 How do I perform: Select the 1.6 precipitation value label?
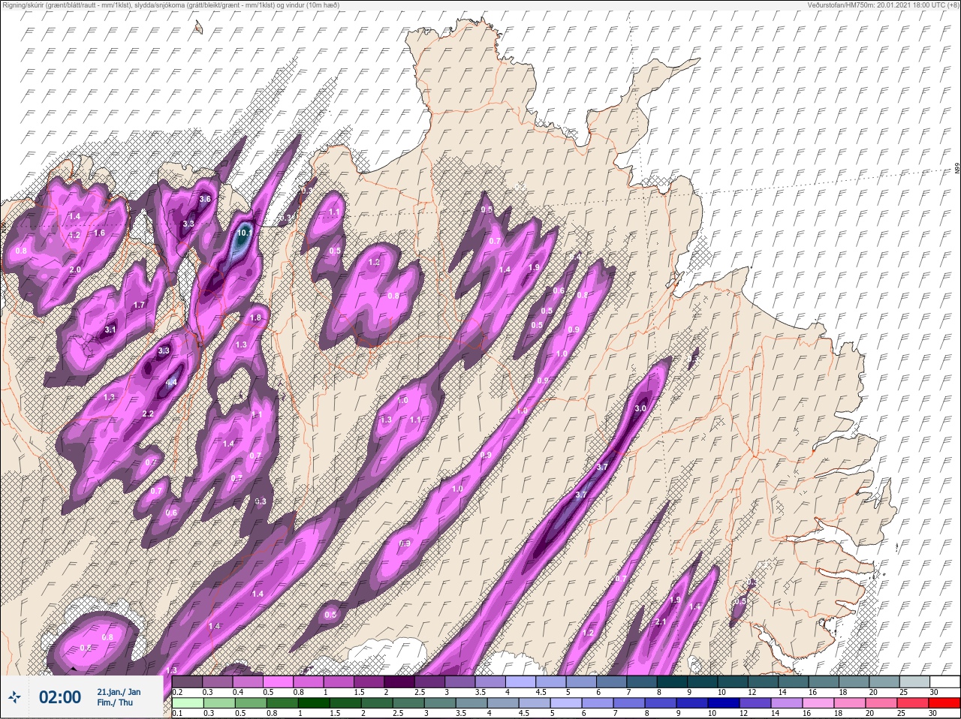[100, 233]
